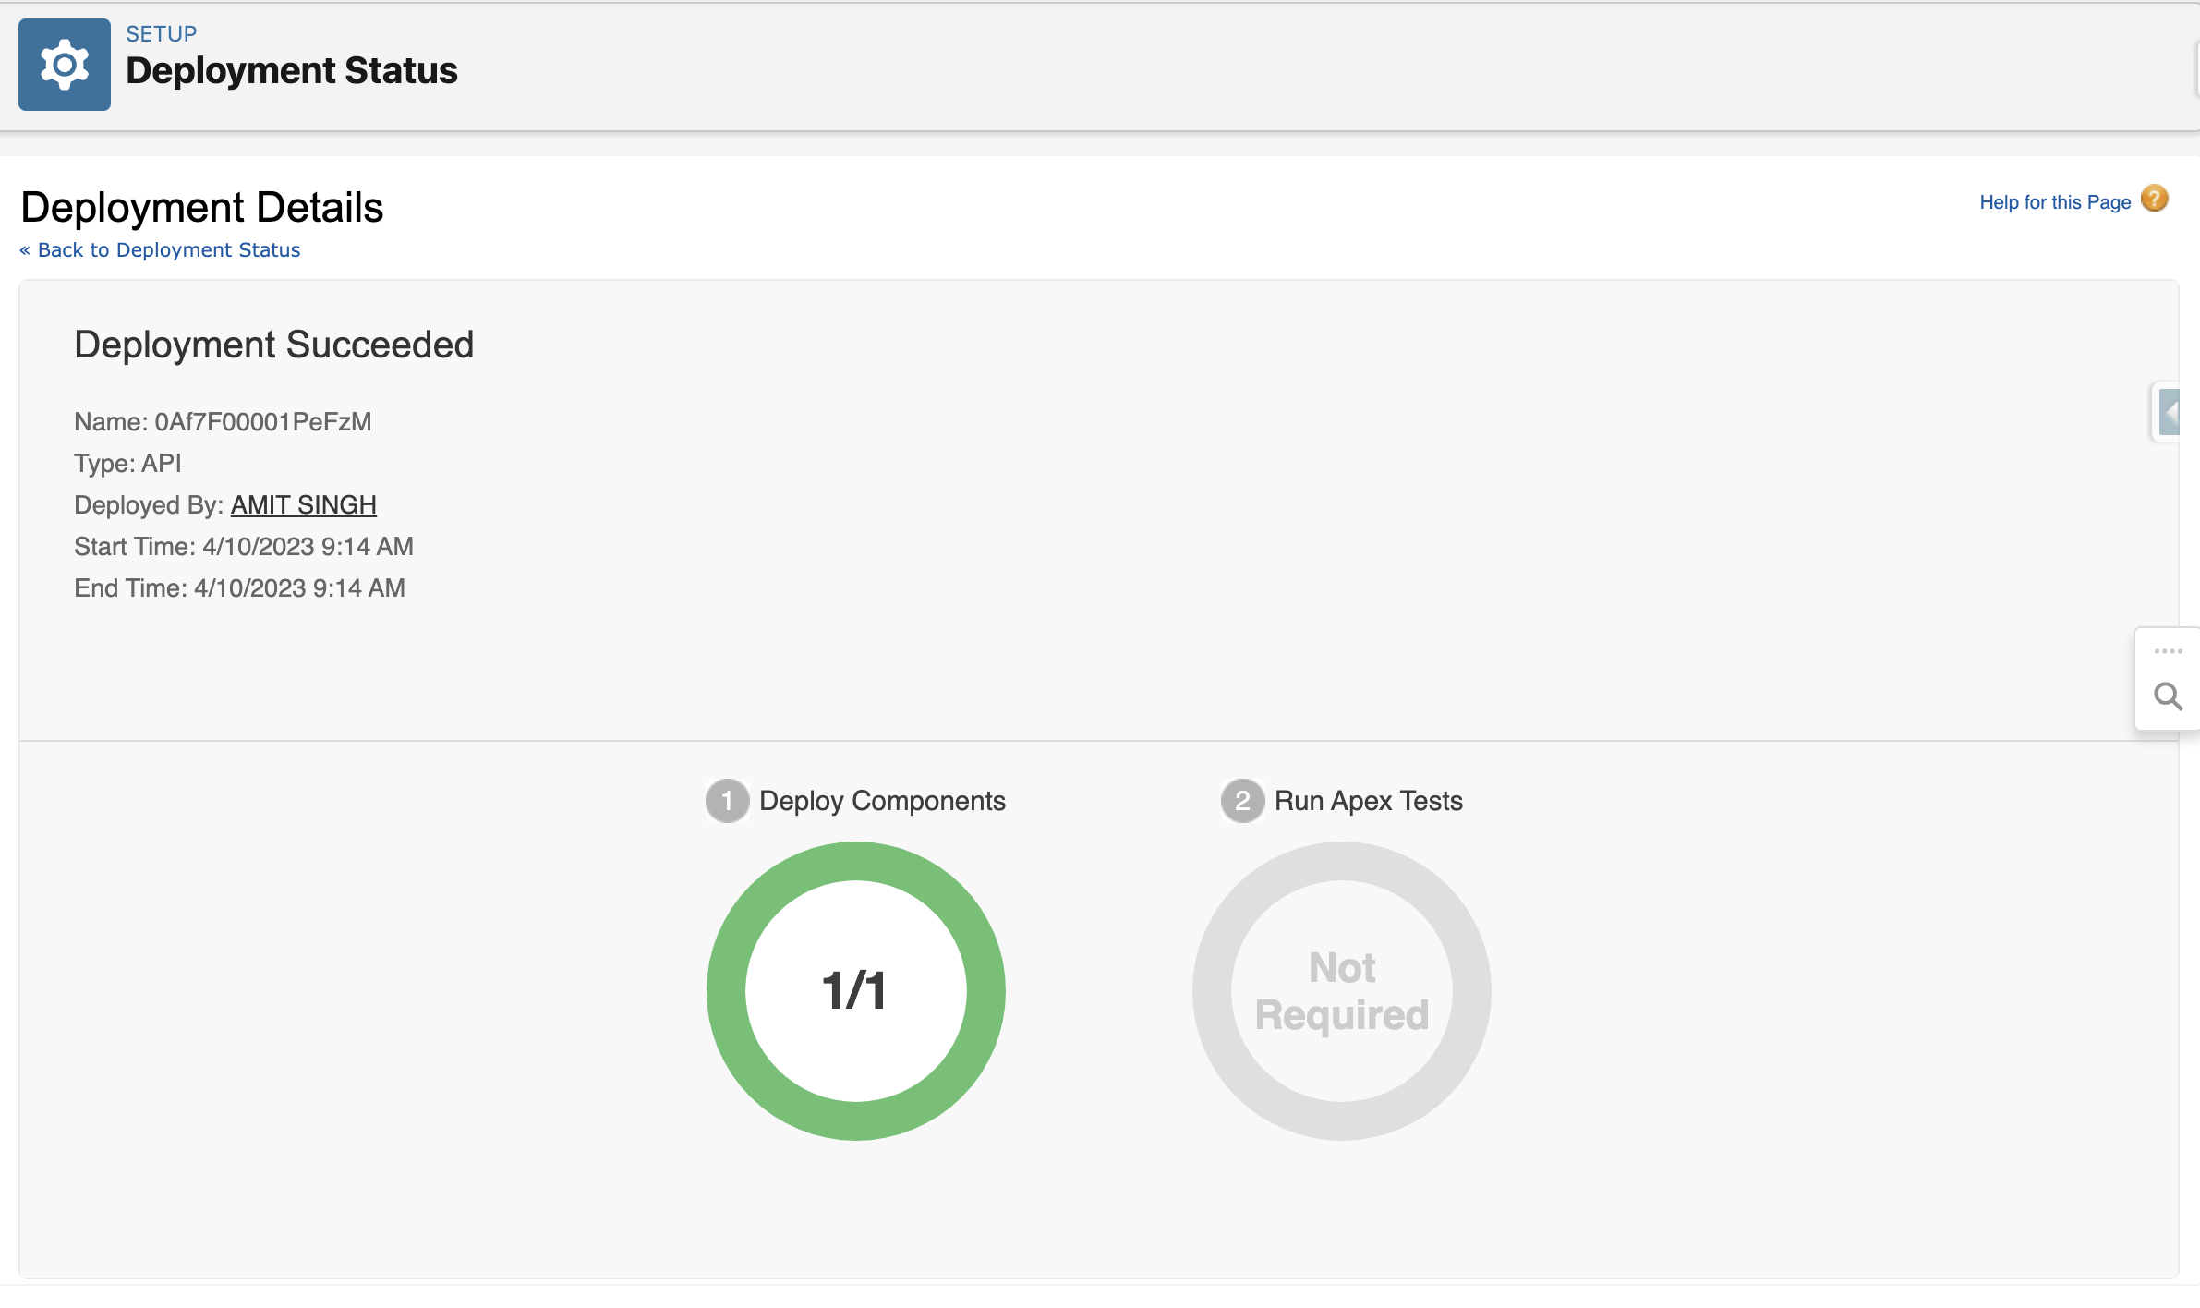
Task: Select the Deploy Components step label
Action: [881, 801]
